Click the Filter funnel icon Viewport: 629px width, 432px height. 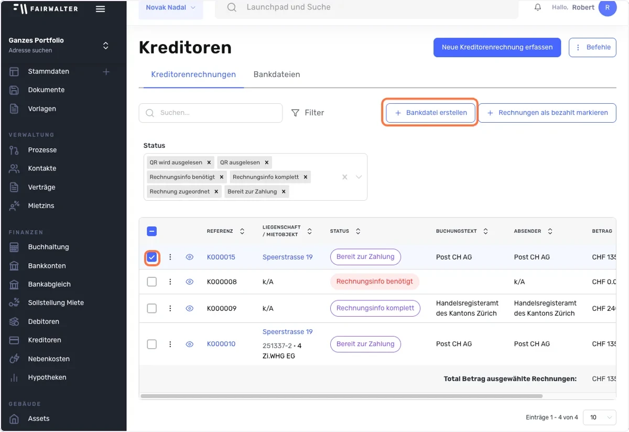pyautogui.click(x=296, y=113)
